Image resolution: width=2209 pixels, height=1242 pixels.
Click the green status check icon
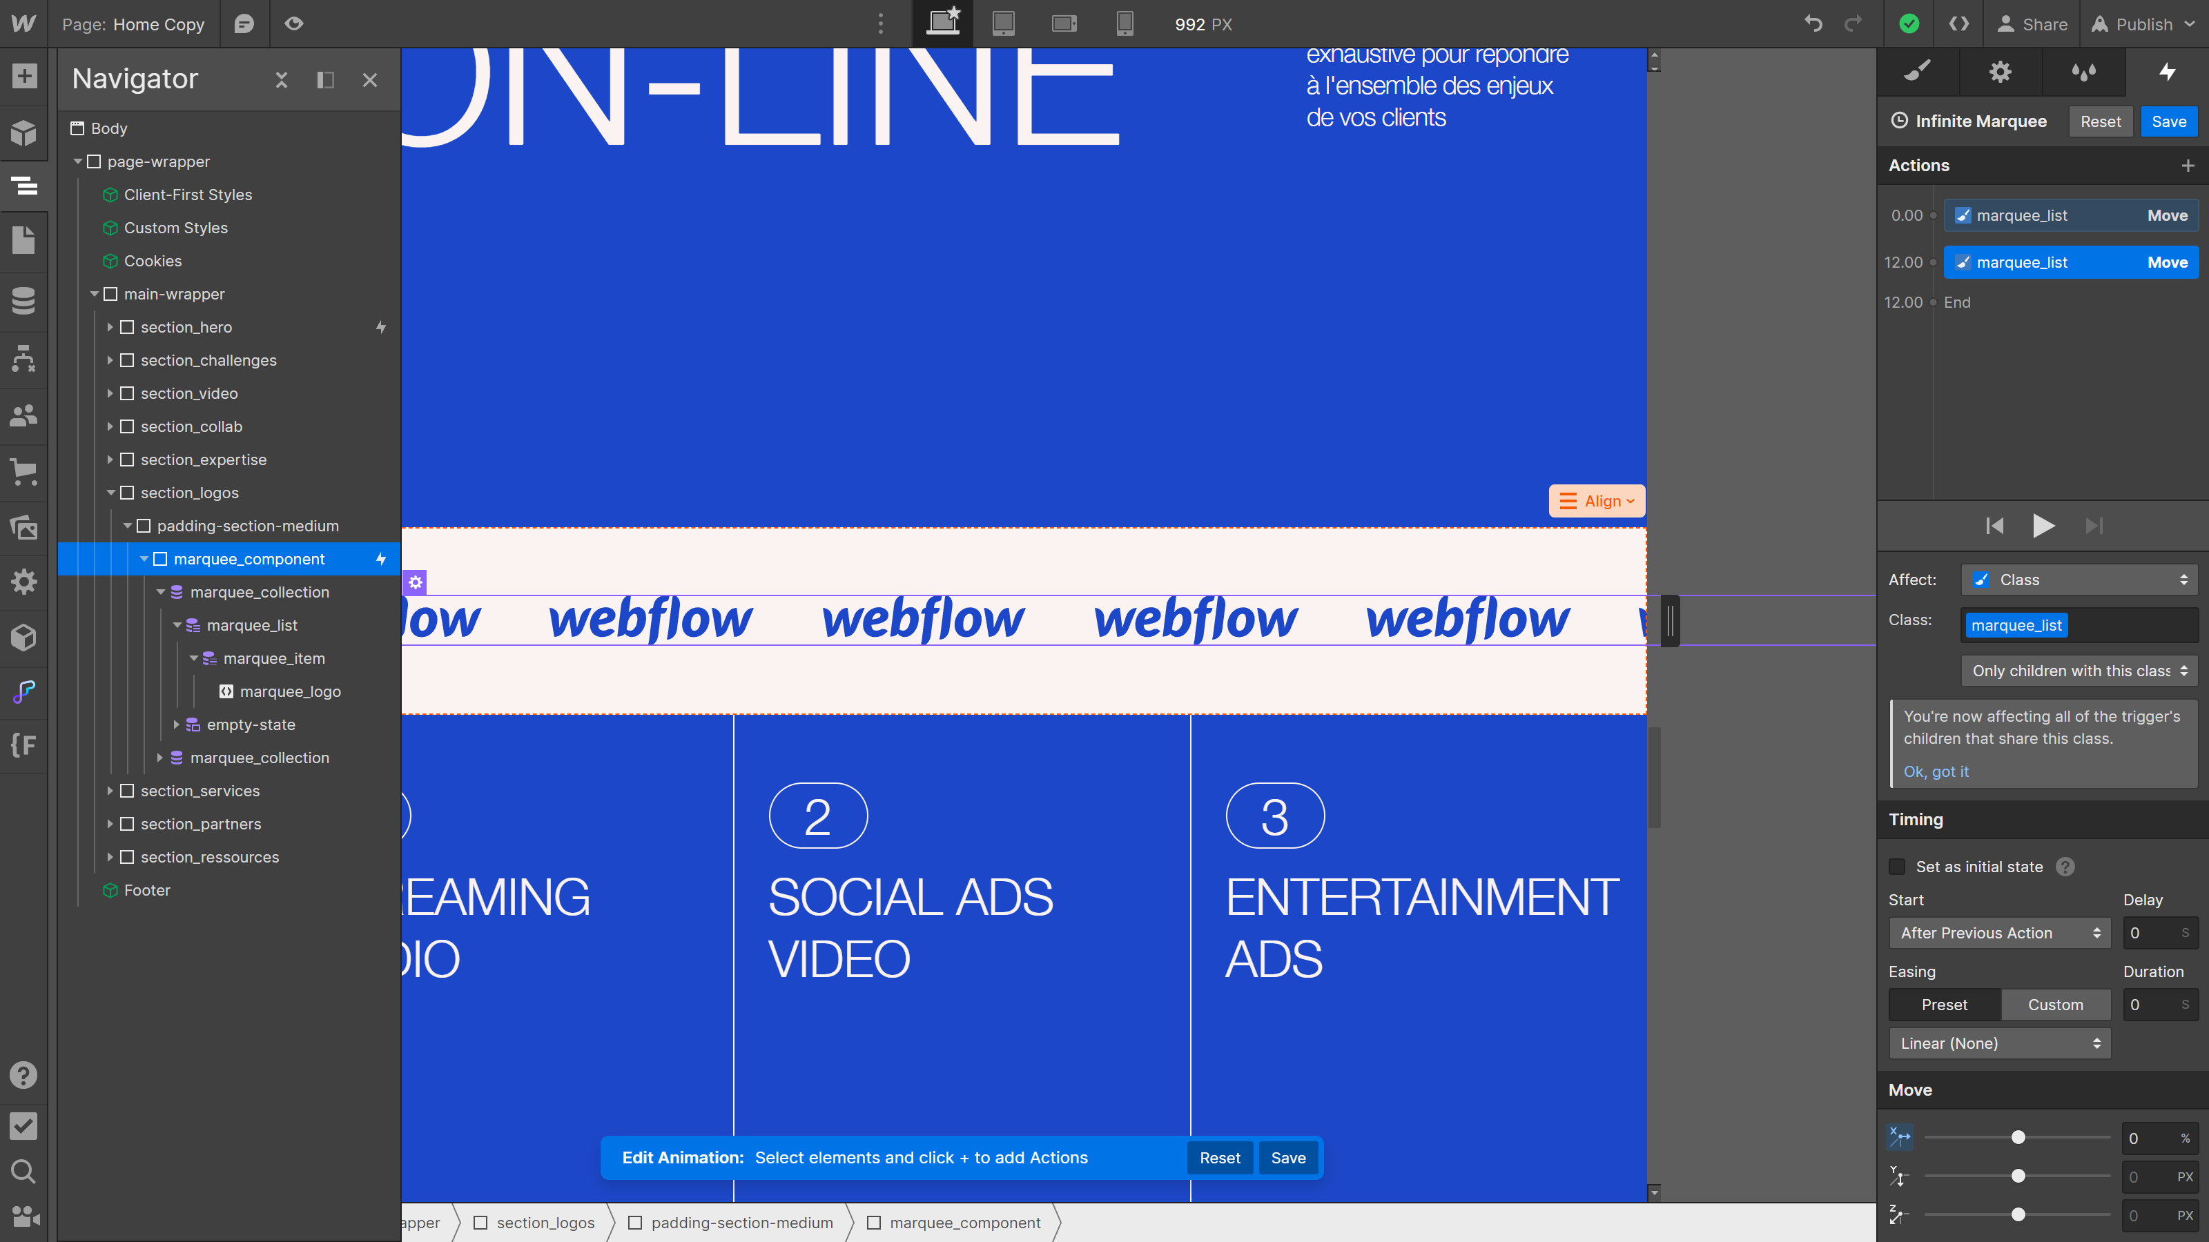click(x=1909, y=23)
